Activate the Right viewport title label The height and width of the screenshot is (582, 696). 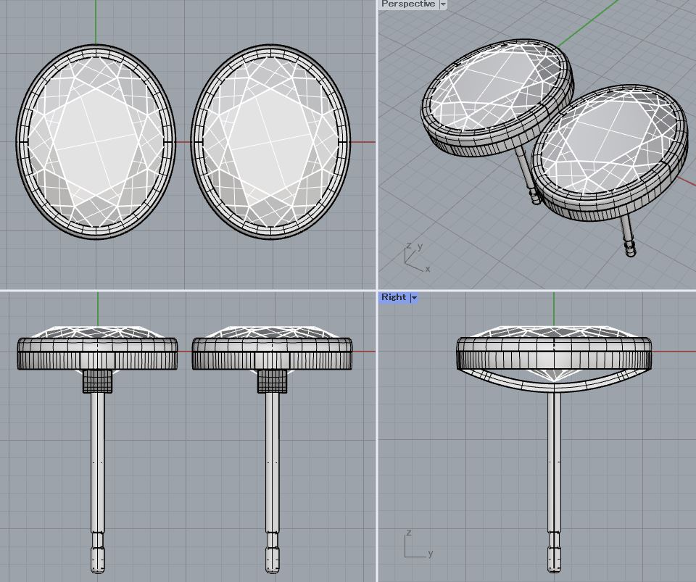click(394, 297)
